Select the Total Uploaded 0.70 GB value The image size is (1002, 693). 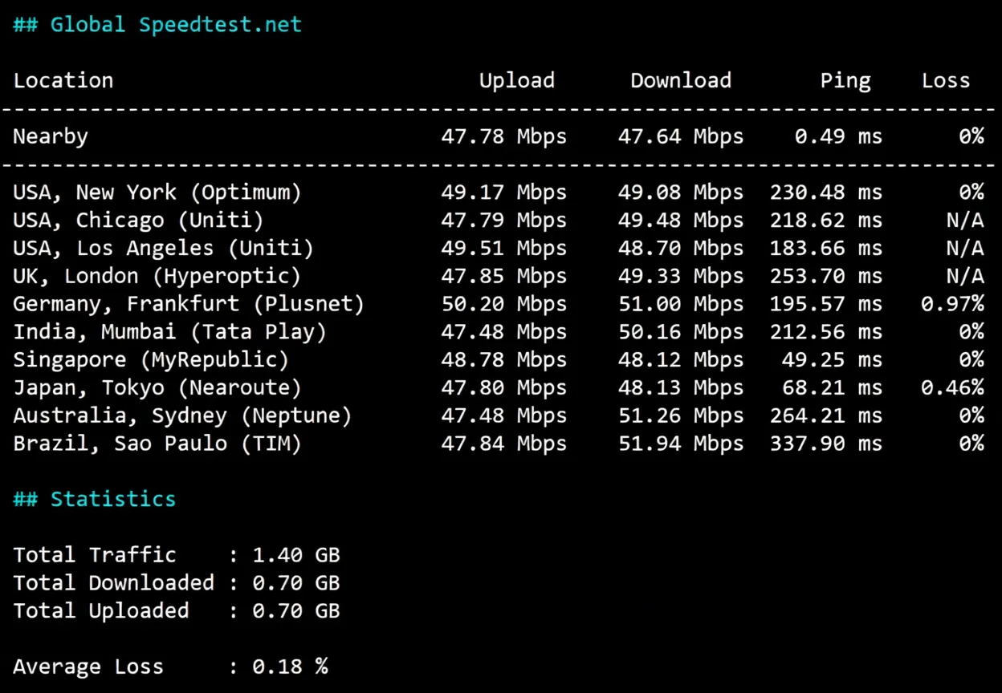(296, 610)
